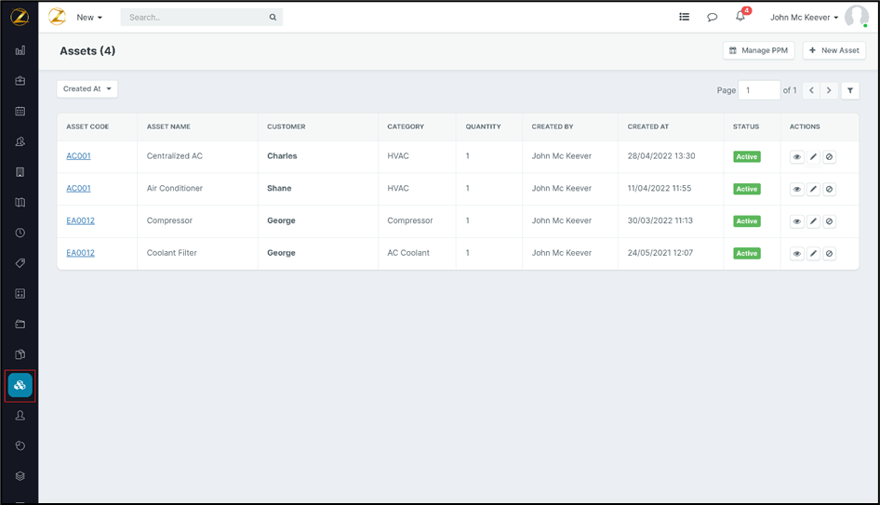
Task: Expand the Created At sort dropdown
Action: click(x=87, y=89)
